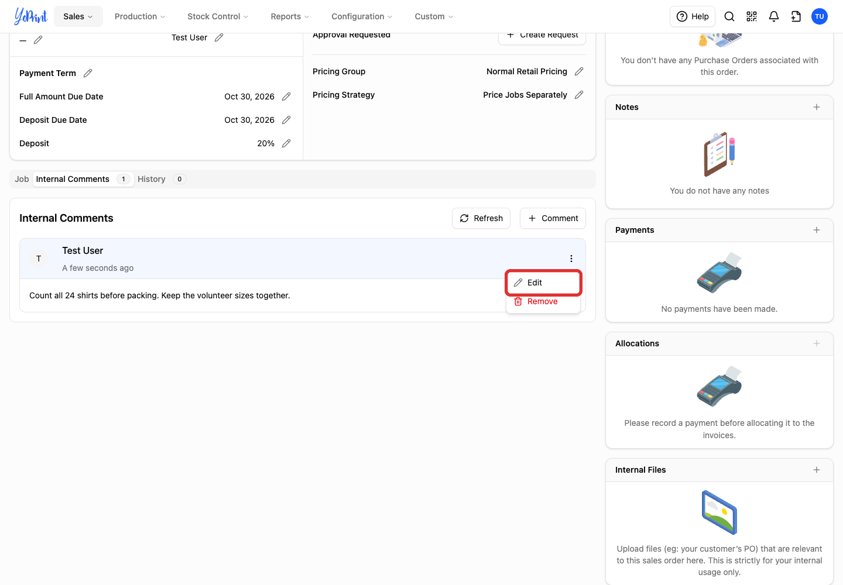Click the comment text about 24 shirts
843x585 pixels.
[x=160, y=295]
